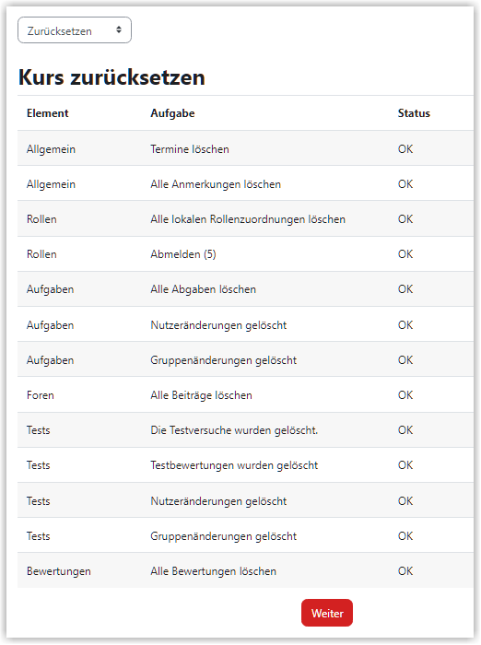Open the Zurücksetzen dropdown menu
Image resolution: width=481 pixels, height=645 pixels.
(75, 30)
